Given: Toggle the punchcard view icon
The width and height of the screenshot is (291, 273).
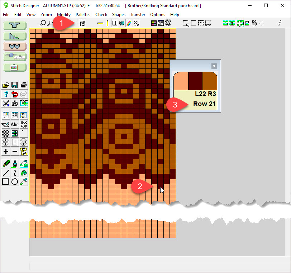Looking at the screenshot, I should coord(82,23).
